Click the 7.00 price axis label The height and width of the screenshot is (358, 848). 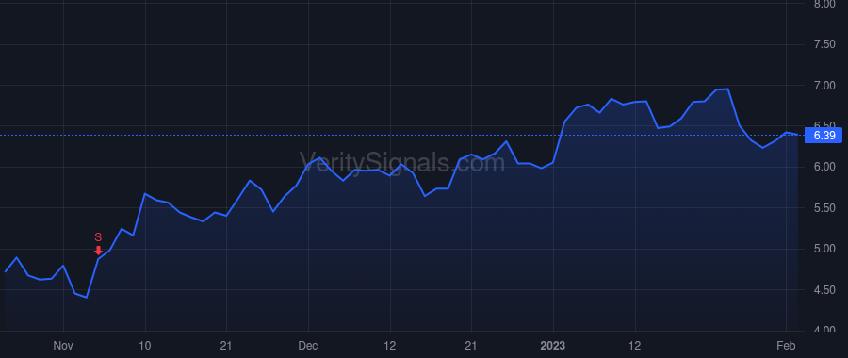[824, 86]
